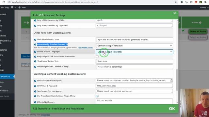The width and height of the screenshot is (209, 117).
Task: Focus the HTTP User & Password field
Action: (134, 86)
